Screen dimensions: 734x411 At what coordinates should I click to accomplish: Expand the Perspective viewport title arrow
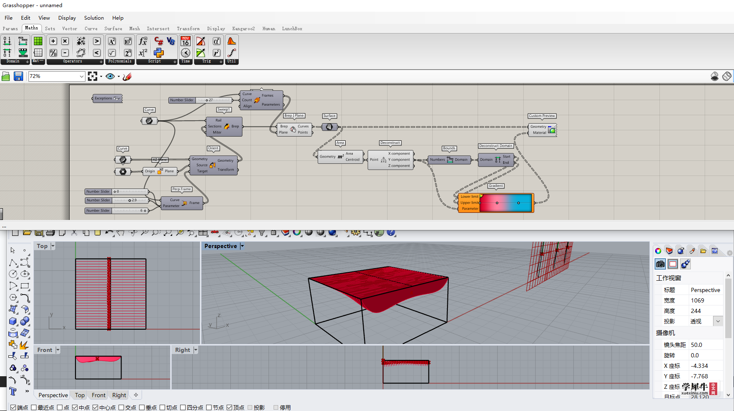click(242, 246)
